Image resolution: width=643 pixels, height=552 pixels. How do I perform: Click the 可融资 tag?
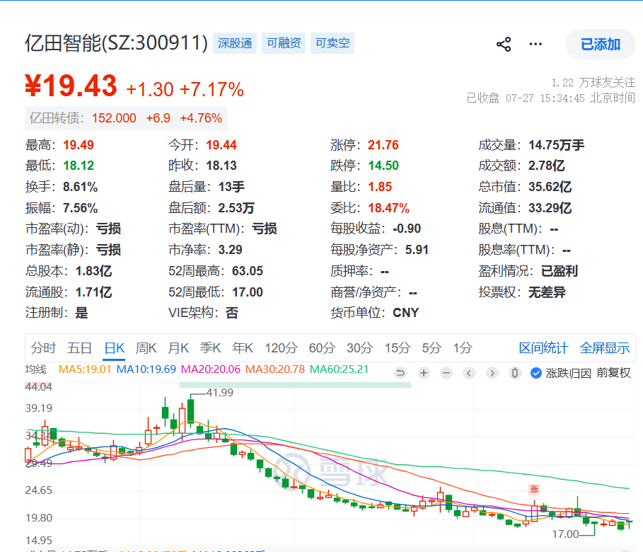click(284, 43)
